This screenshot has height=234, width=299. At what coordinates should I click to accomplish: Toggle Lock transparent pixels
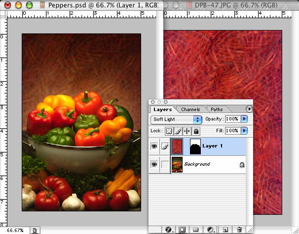coord(169,131)
